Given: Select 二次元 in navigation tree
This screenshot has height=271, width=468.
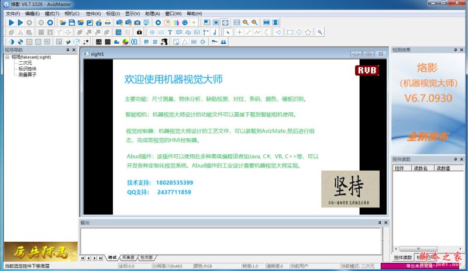Looking at the screenshot, I should pos(25,63).
